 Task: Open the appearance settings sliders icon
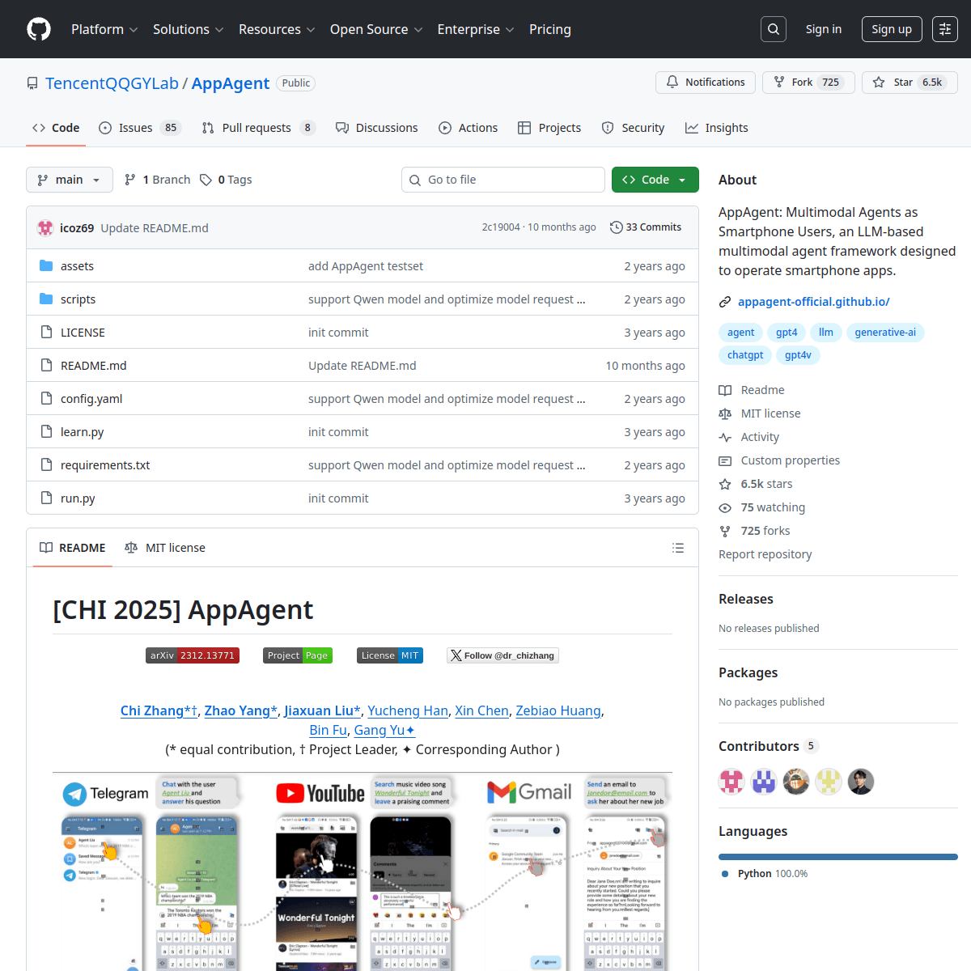(945, 29)
